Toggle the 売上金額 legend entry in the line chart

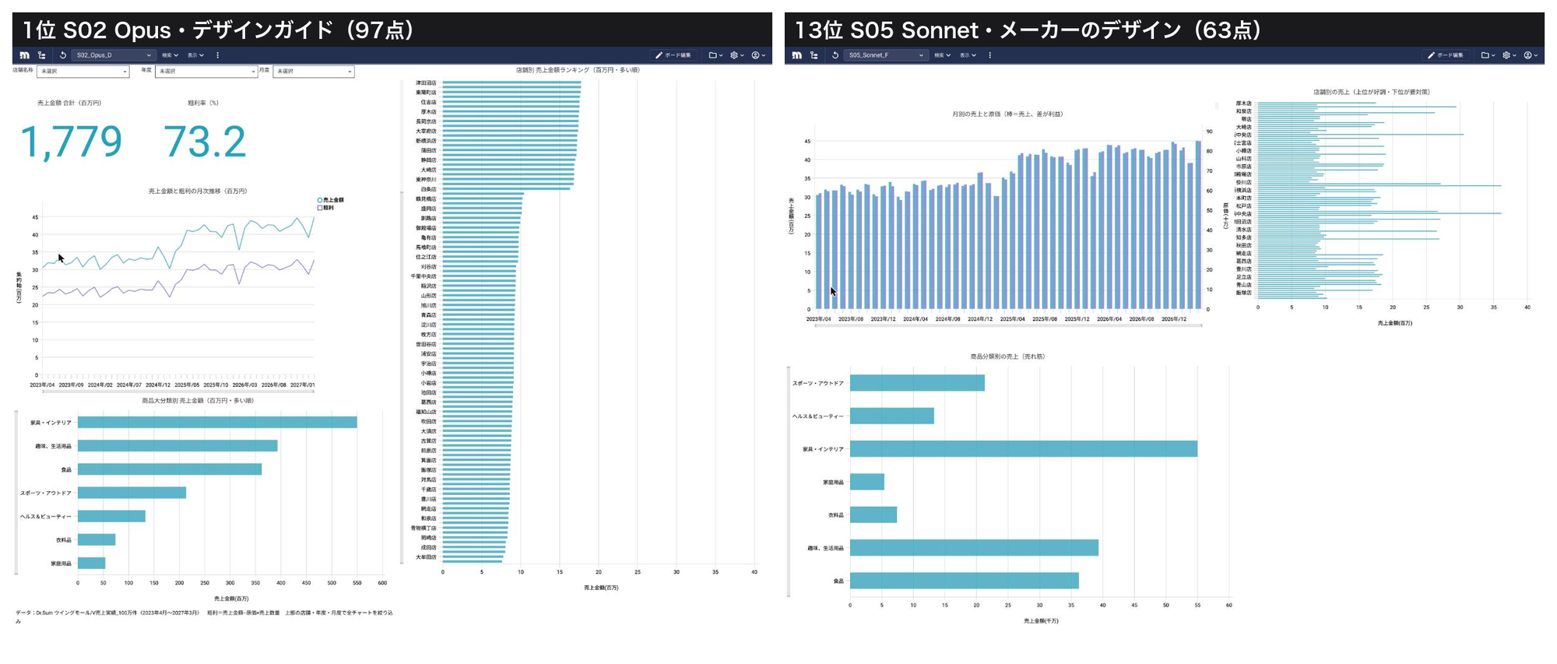pyautogui.click(x=330, y=200)
